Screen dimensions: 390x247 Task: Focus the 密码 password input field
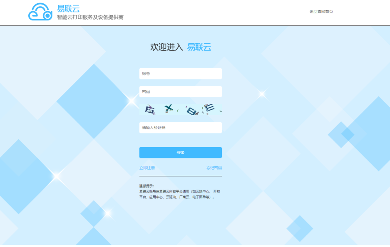click(x=180, y=92)
